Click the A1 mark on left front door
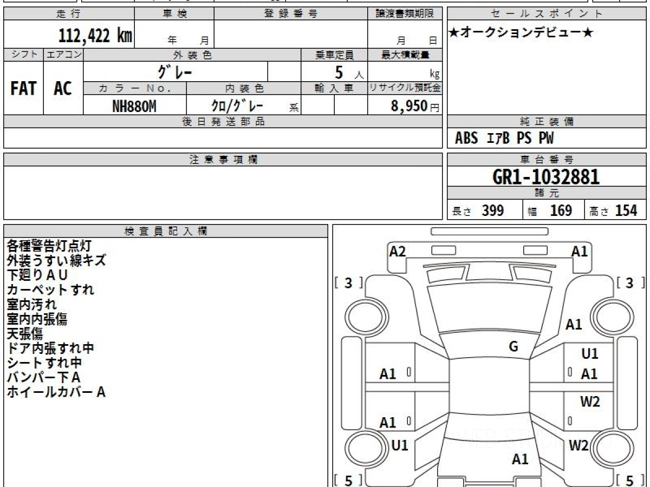 pyautogui.click(x=388, y=374)
